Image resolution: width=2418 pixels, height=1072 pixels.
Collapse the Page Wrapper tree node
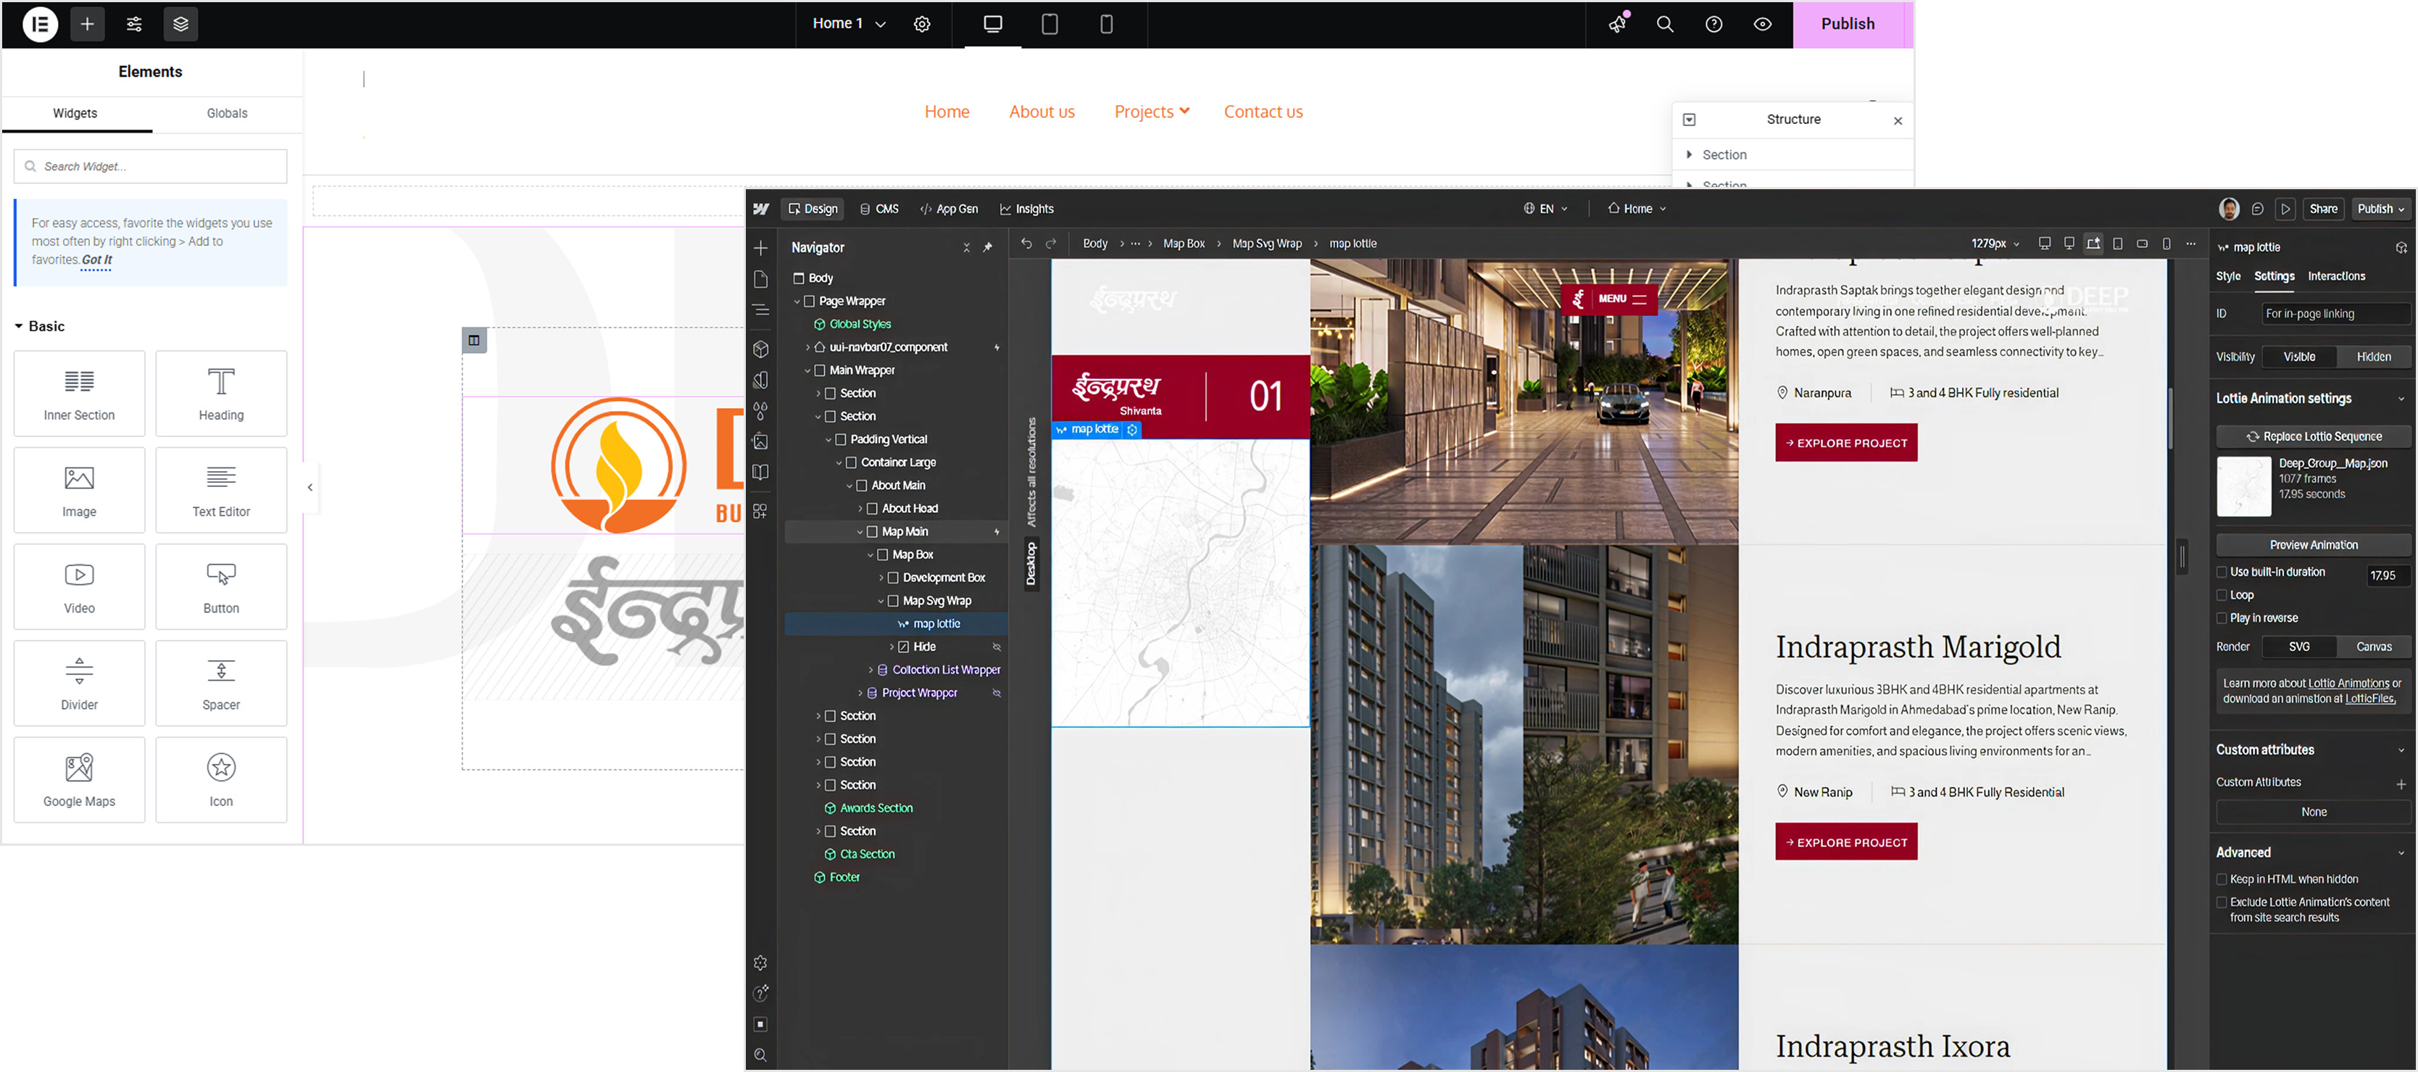pyautogui.click(x=797, y=302)
